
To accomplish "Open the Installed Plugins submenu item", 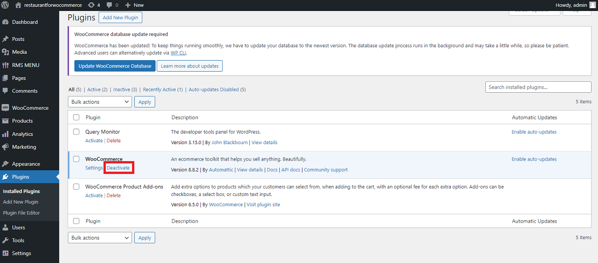I will (22, 191).
